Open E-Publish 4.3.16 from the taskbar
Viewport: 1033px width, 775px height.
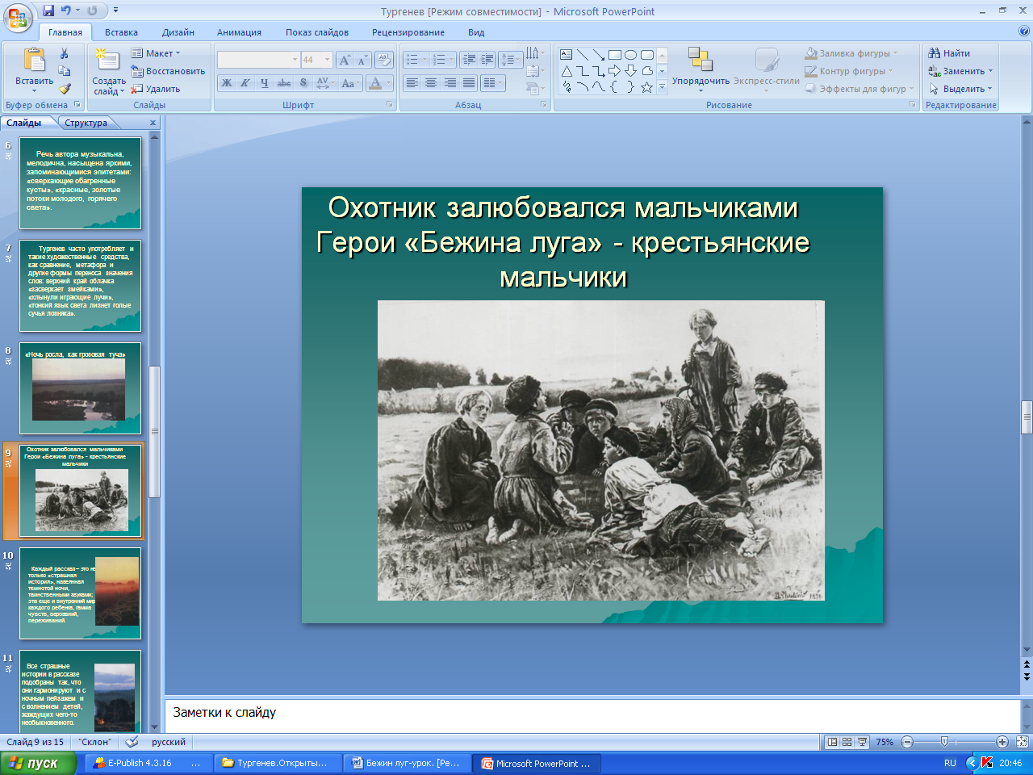point(148,763)
